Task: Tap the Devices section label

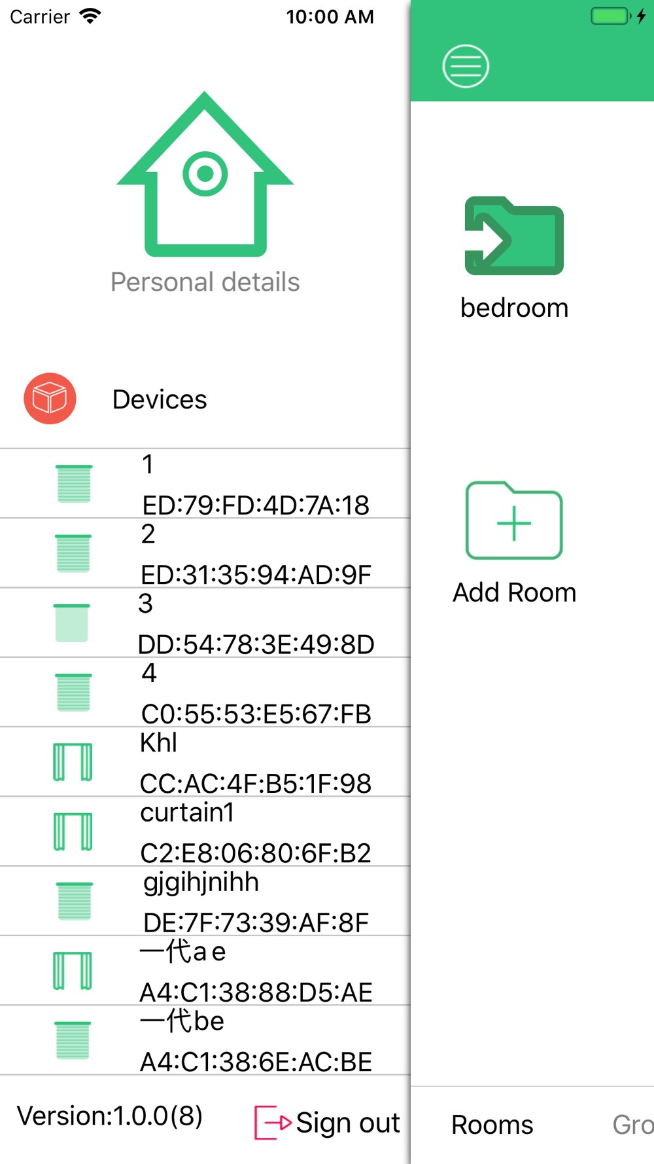Action: point(160,399)
